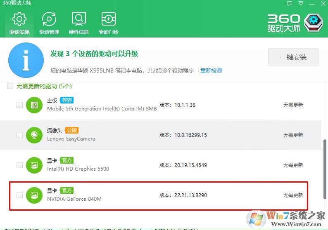
Task: Tick the 主板 motherboard driver checkbox
Action: (x=19, y=105)
